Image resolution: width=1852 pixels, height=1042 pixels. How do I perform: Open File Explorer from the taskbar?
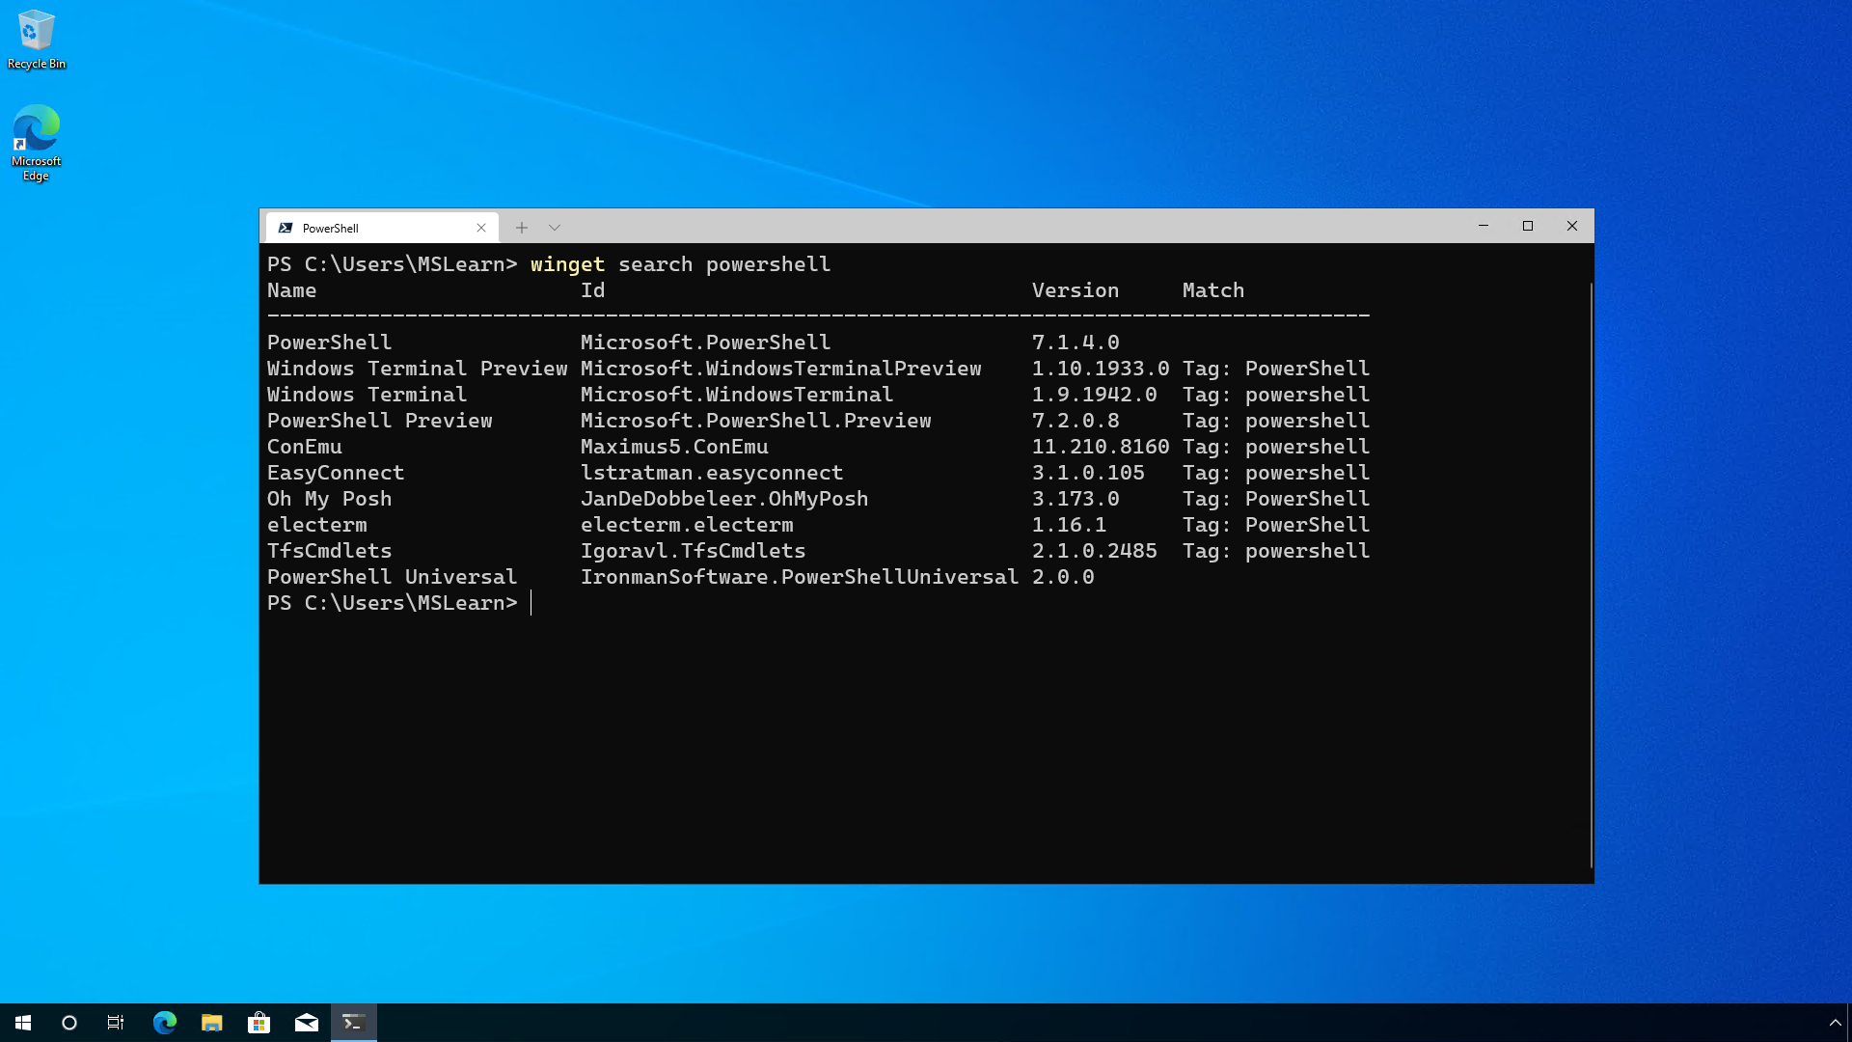tap(211, 1022)
